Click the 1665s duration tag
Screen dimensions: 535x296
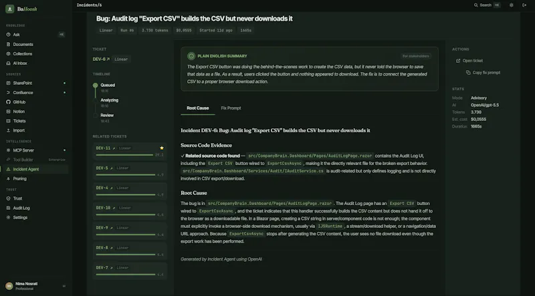pyautogui.click(x=245, y=30)
